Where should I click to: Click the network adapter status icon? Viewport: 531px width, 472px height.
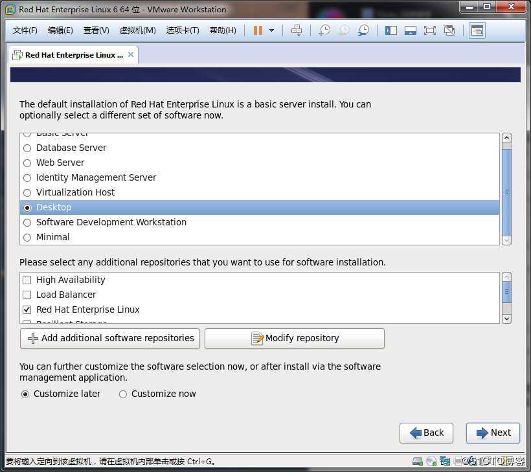445,461
